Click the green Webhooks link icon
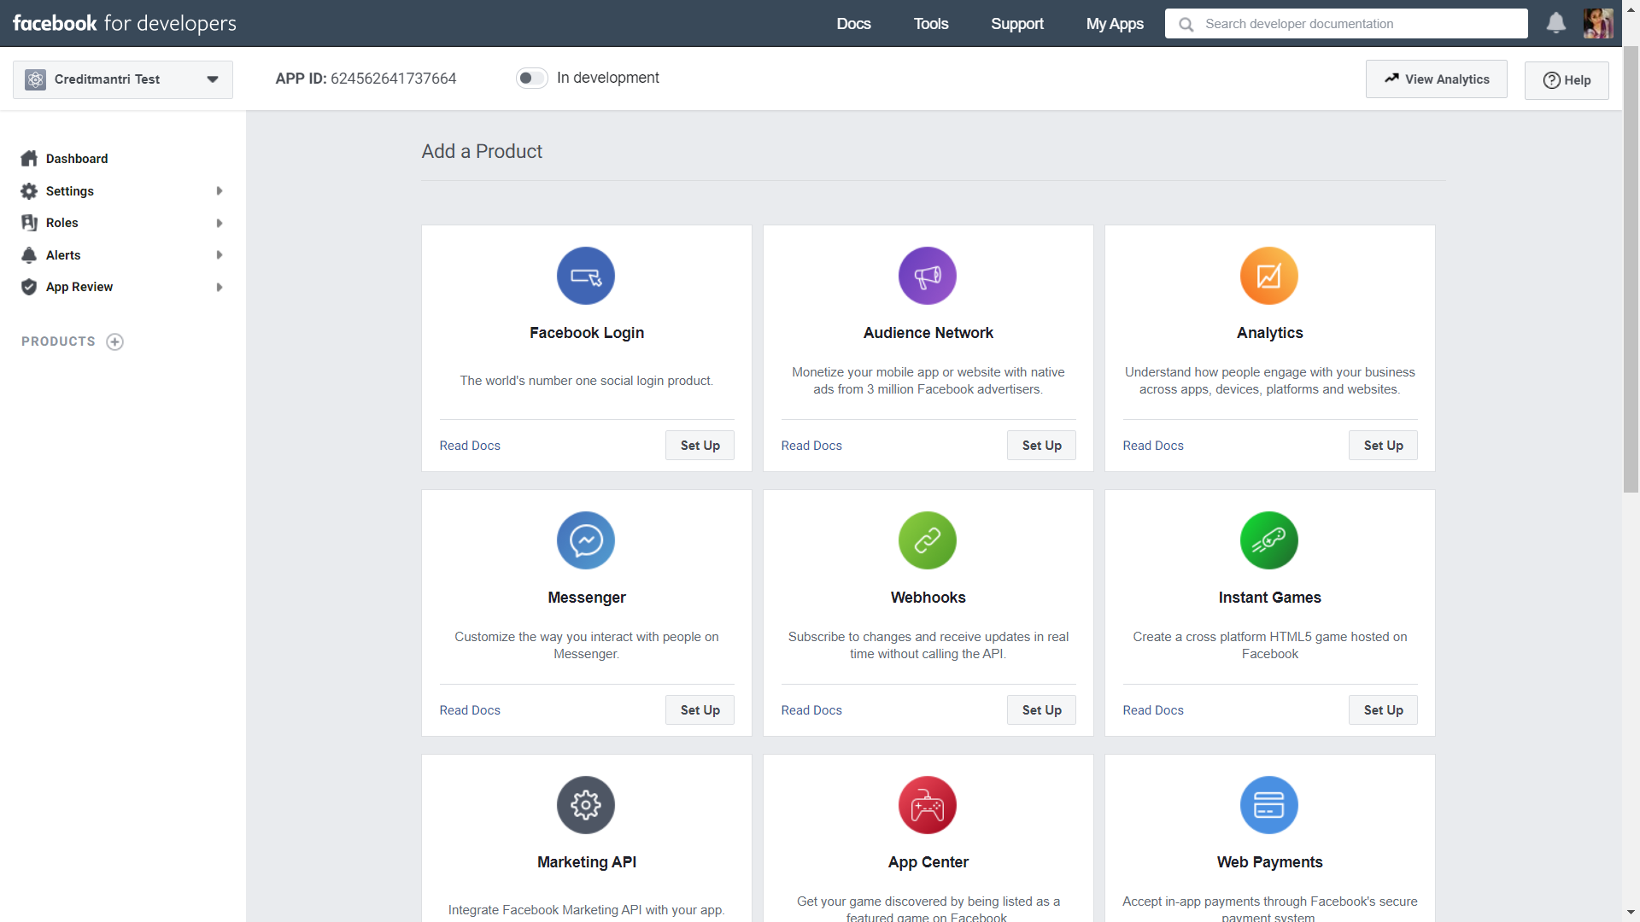This screenshot has width=1640, height=922. pos(928,540)
